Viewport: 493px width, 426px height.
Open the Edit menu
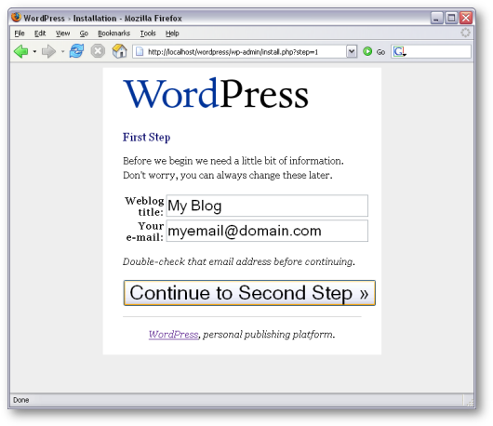coord(40,33)
